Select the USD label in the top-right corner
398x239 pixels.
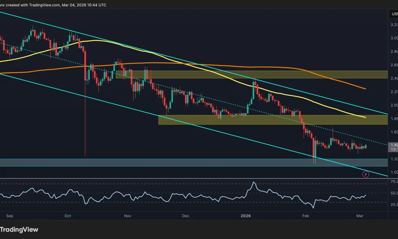coord(393,13)
